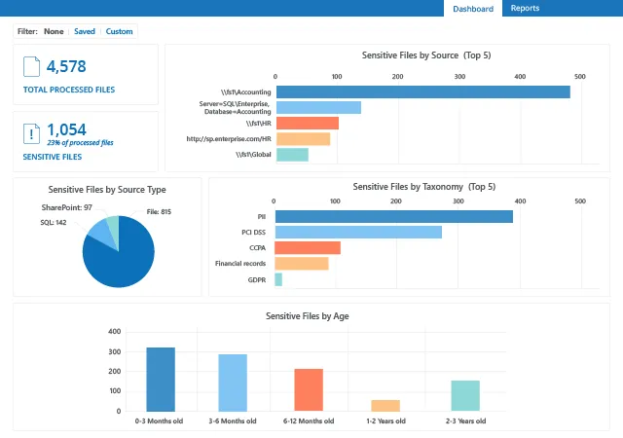Switch to the Dashboard tab
623x438 pixels.
473,9
